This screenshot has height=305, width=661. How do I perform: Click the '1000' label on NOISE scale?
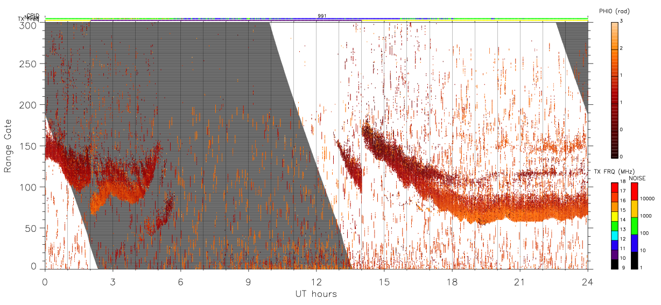[645, 216]
